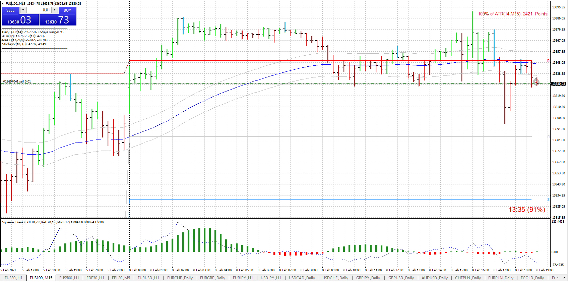Decrease trade volume with the down arrow
This screenshot has height=282, width=568.
pyautogui.click(x=23, y=10)
